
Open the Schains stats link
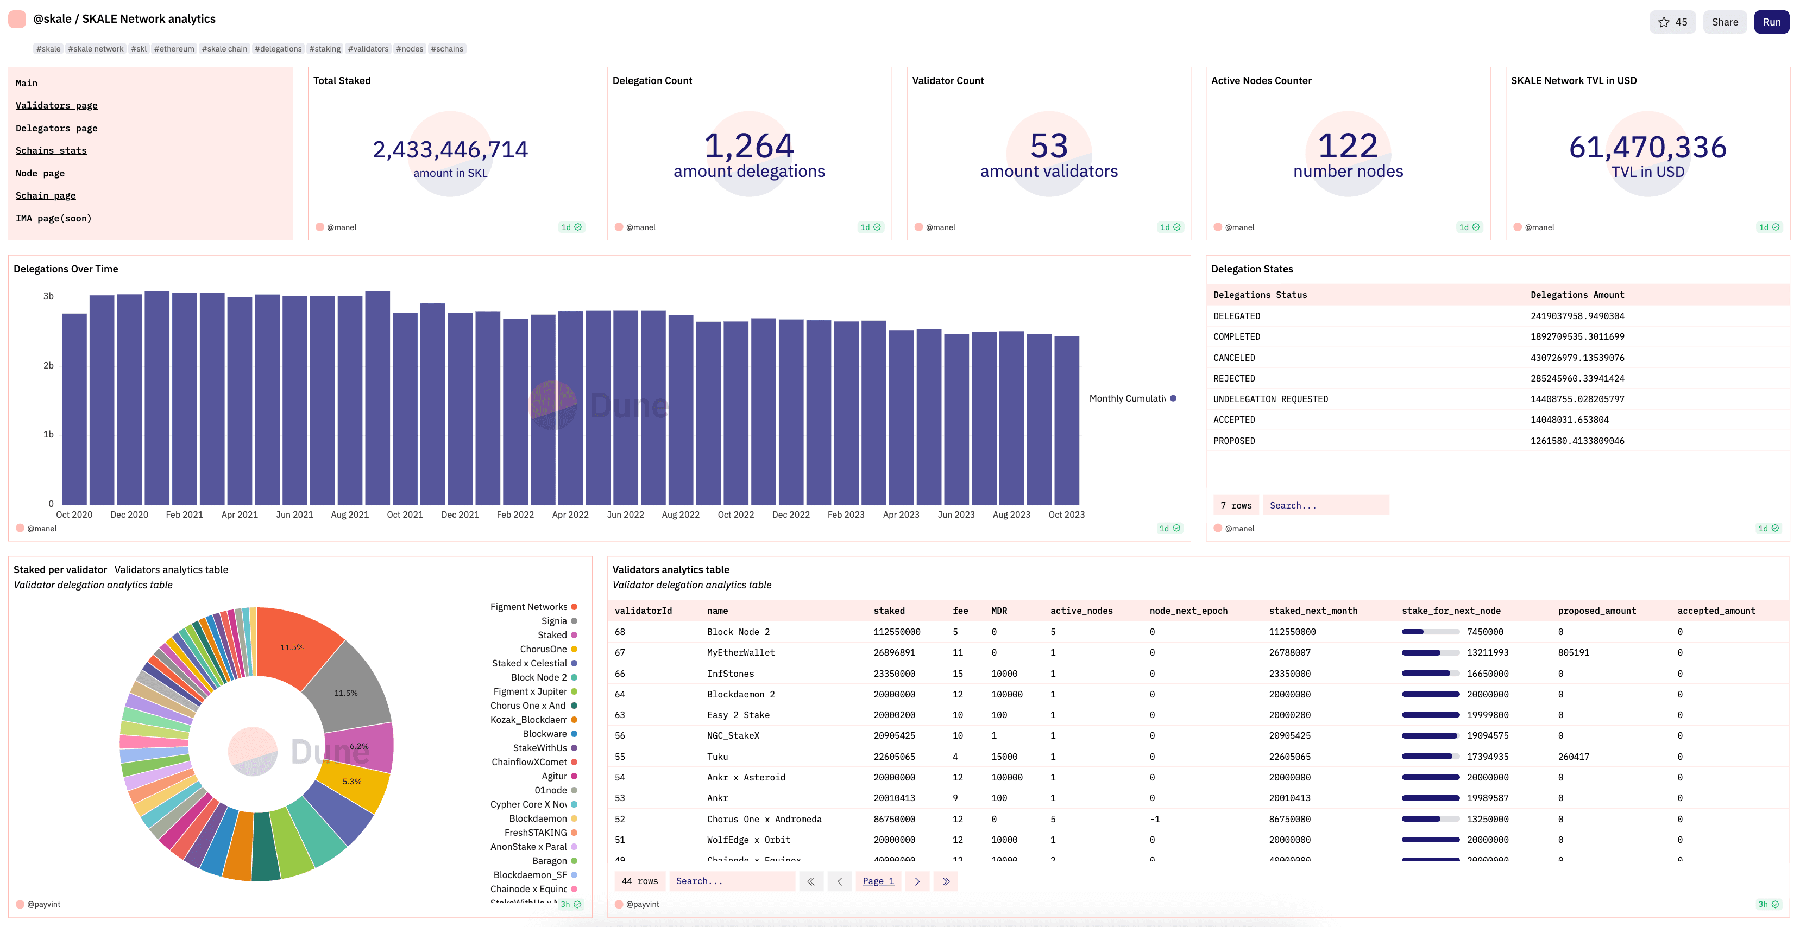[51, 151]
